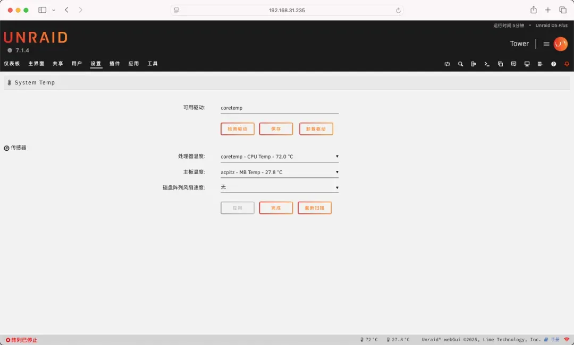The image size is (574, 345).
Task: Click the logout icon in the toolbar
Action: tap(474, 64)
